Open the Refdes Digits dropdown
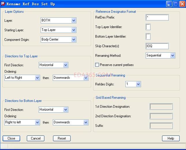This screenshot has height=150, width=186. [x=133, y=84]
